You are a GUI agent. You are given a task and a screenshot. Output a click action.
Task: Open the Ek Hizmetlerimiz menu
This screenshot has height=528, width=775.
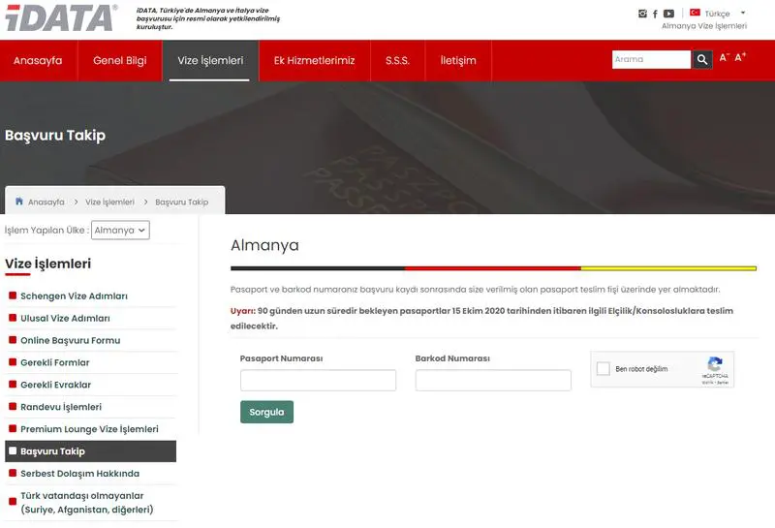tap(314, 60)
